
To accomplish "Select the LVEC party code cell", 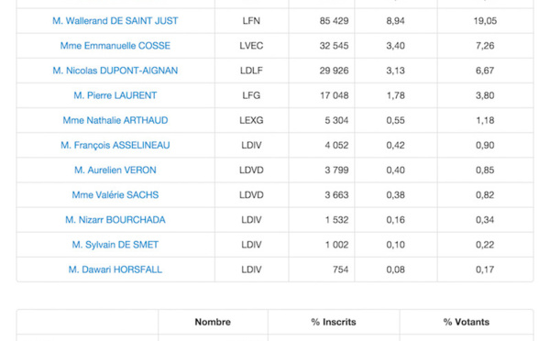I will (251, 46).
